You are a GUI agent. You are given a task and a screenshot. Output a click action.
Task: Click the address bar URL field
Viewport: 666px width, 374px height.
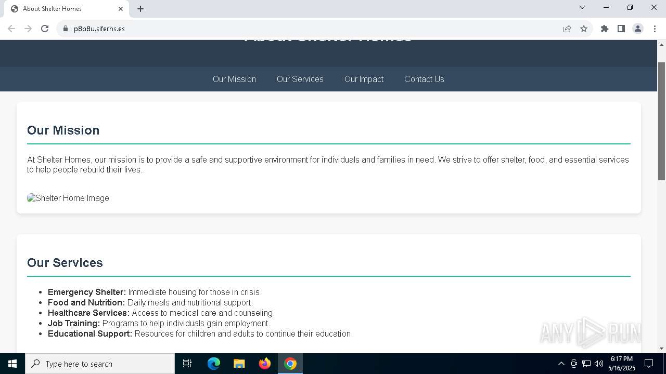point(312,29)
